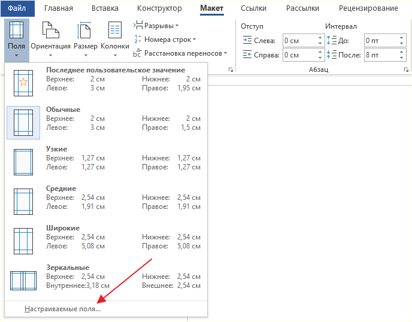
Task: Expand the Ориентация dropdown arrow
Action: [x=50, y=56]
